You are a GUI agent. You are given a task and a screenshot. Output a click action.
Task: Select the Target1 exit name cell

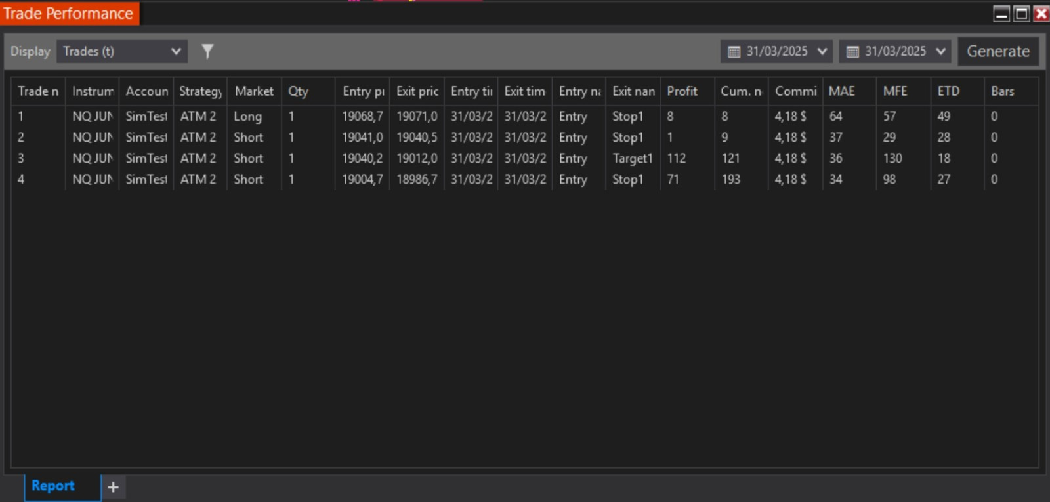coord(633,158)
